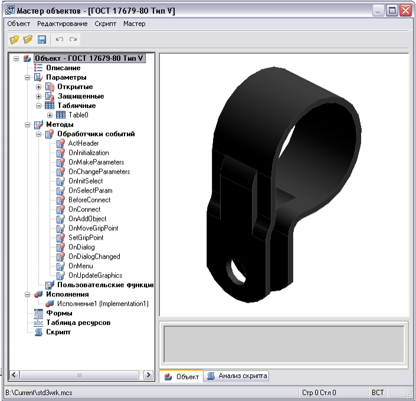Image resolution: width=416 pixels, height=401 pixels.
Task: Select the OnConnect event handler
Action: pos(84,209)
